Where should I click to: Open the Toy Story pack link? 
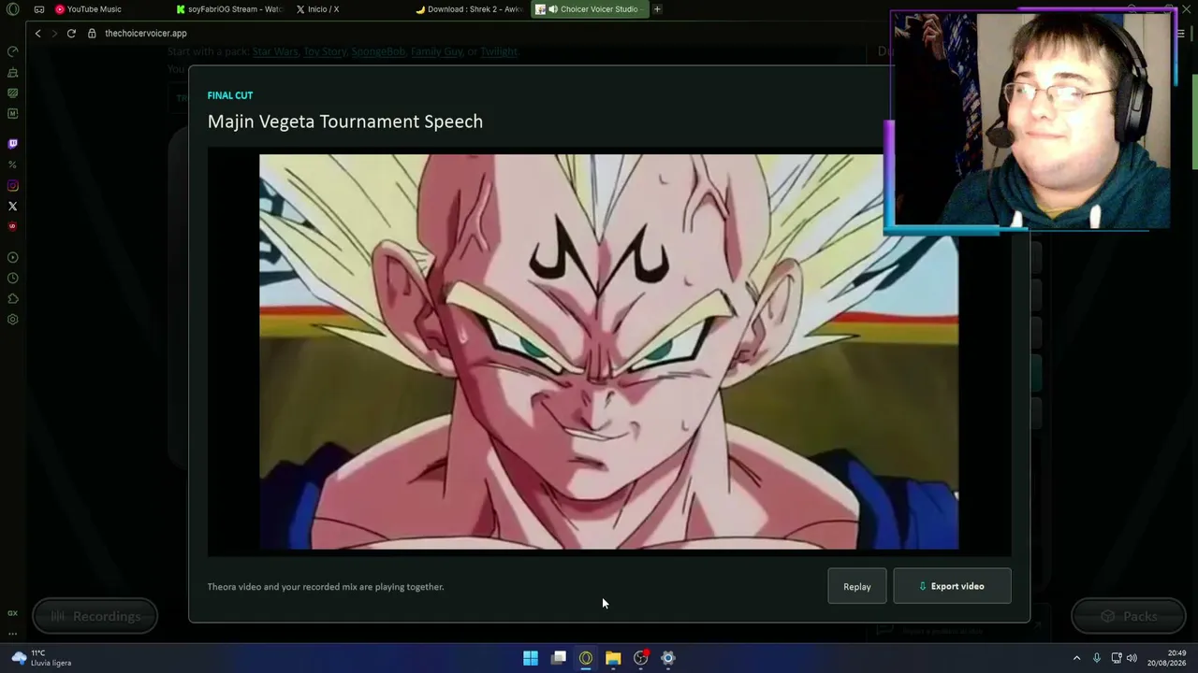click(325, 51)
